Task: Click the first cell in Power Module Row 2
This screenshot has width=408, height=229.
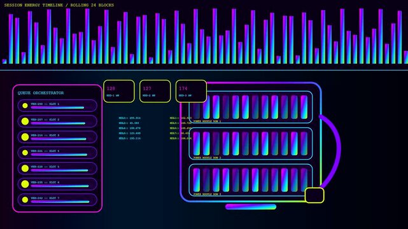Action: [197, 144]
